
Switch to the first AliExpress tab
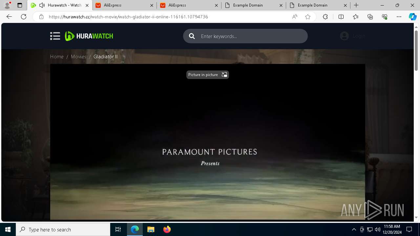(125, 5)
